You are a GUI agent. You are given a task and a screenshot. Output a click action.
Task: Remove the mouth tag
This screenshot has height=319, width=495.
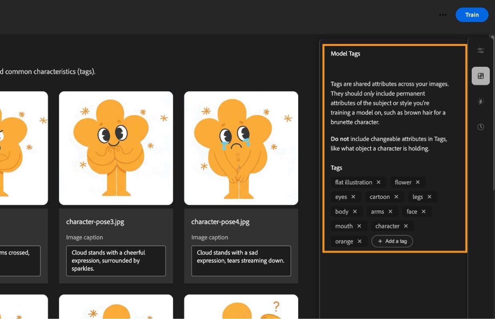pyautogui.click(x=359, y=226)
